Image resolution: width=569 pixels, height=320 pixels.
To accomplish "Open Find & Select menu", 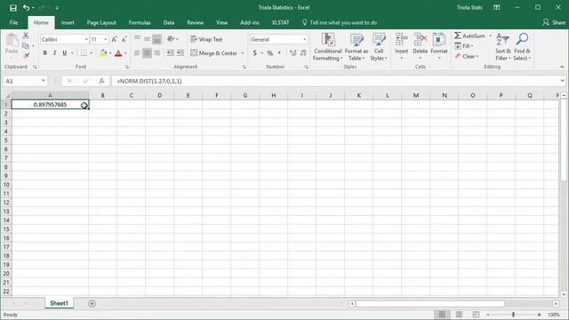I will pos(522,47).
